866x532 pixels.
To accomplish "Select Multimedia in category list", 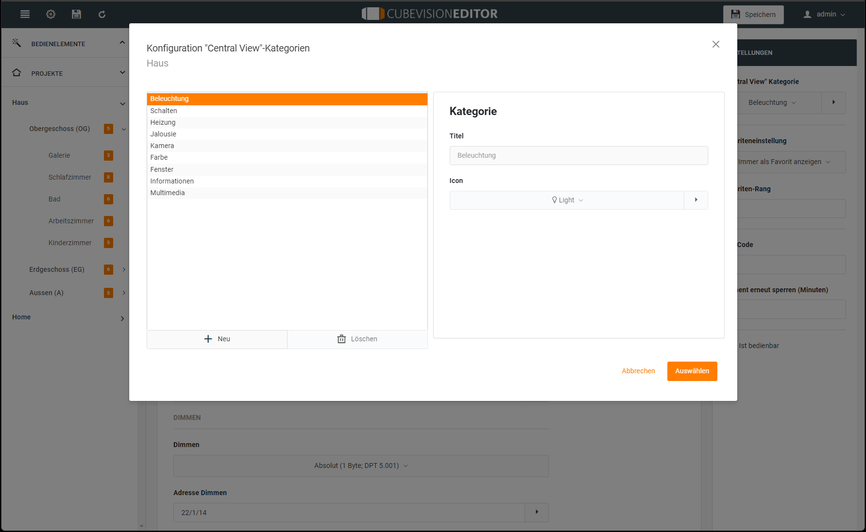I will click(x=287, y=193).
